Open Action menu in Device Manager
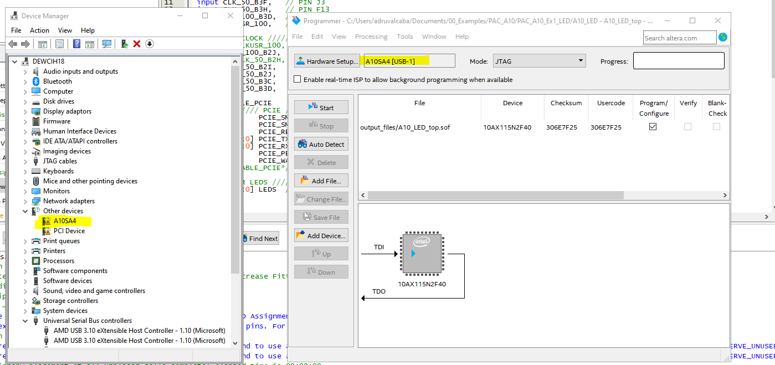Screen dimensions: 775x365 tap(39, 30)
